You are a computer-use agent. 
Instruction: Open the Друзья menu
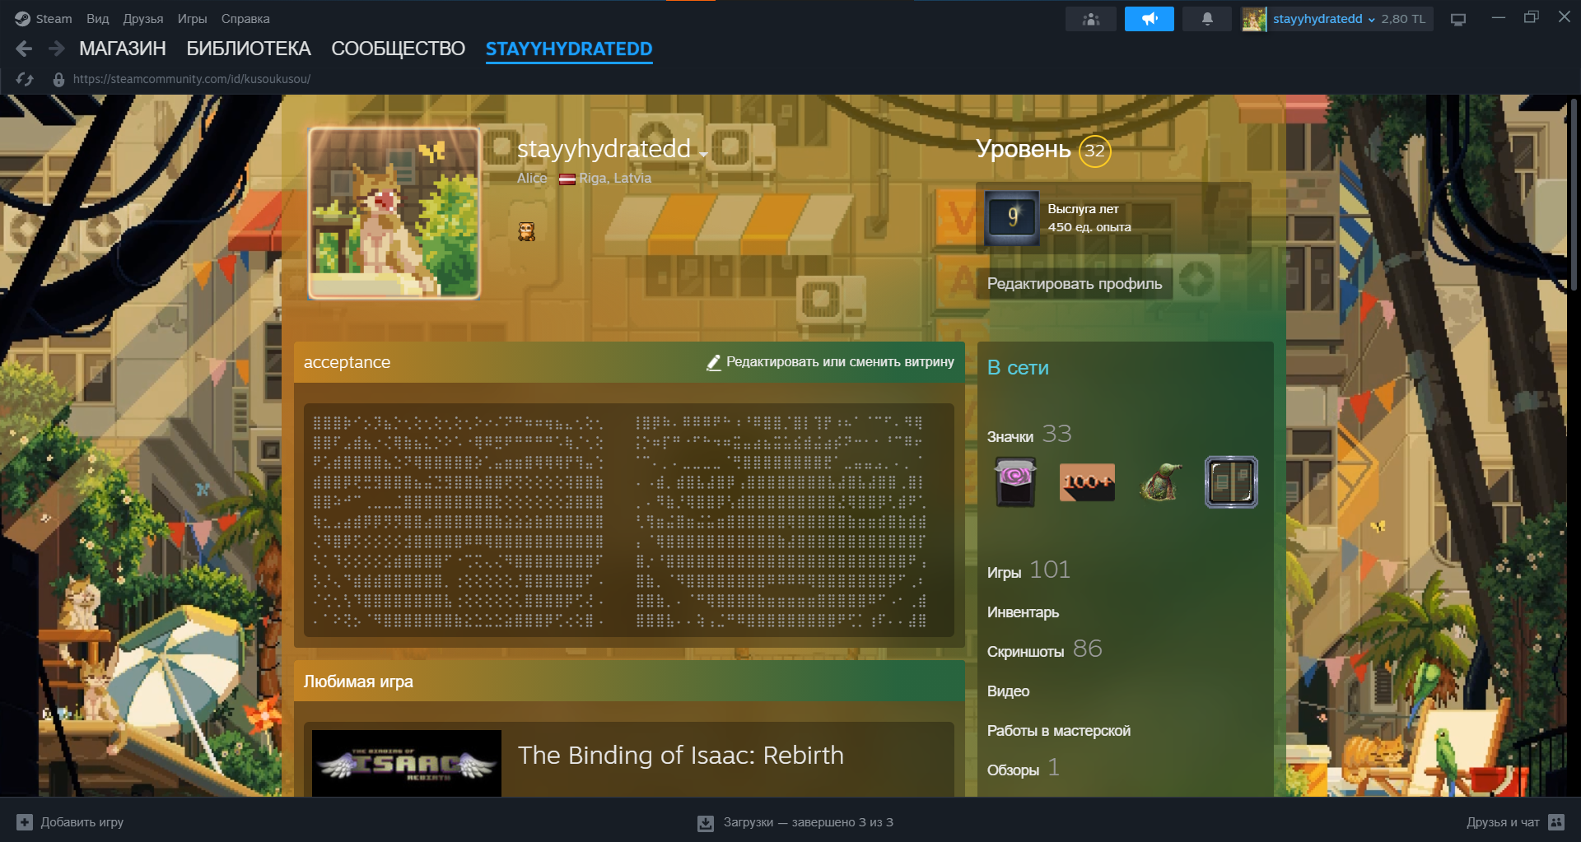pos(142,18)
